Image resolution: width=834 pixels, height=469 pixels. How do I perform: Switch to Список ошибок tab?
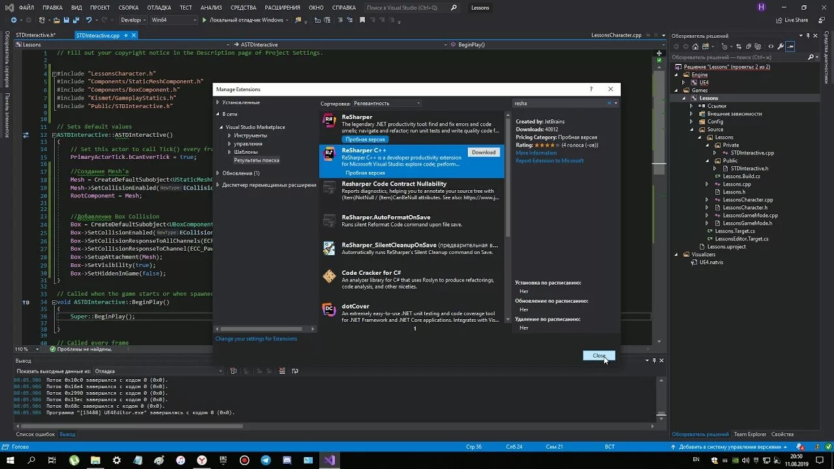point(35,434)
